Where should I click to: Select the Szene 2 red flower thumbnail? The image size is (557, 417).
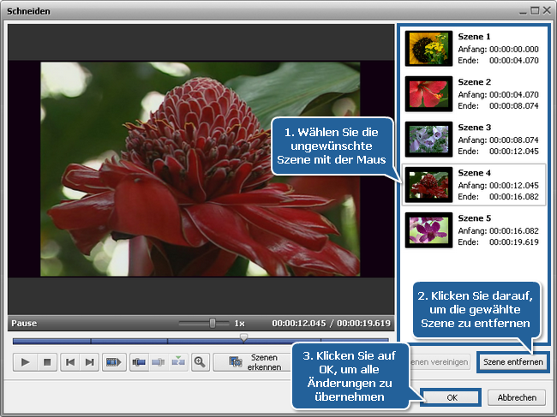428,94
